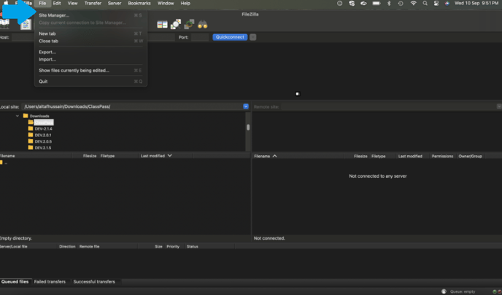Viewport: 502px width, 295px height.
Task: Open Quickconnect history dropdown arrow
Action: click(x=252, y=37)
